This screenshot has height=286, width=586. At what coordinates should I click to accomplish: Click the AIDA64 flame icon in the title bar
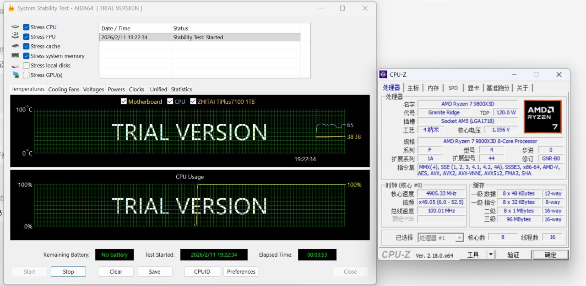click(12, 8)
